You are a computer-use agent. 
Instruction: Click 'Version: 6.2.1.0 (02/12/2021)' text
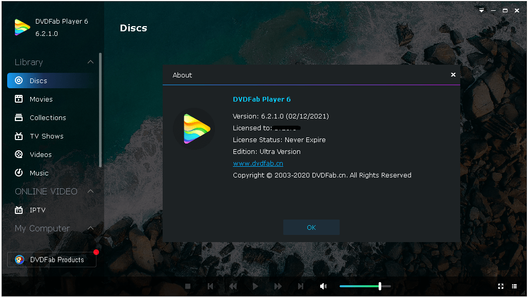click(281, 116)
